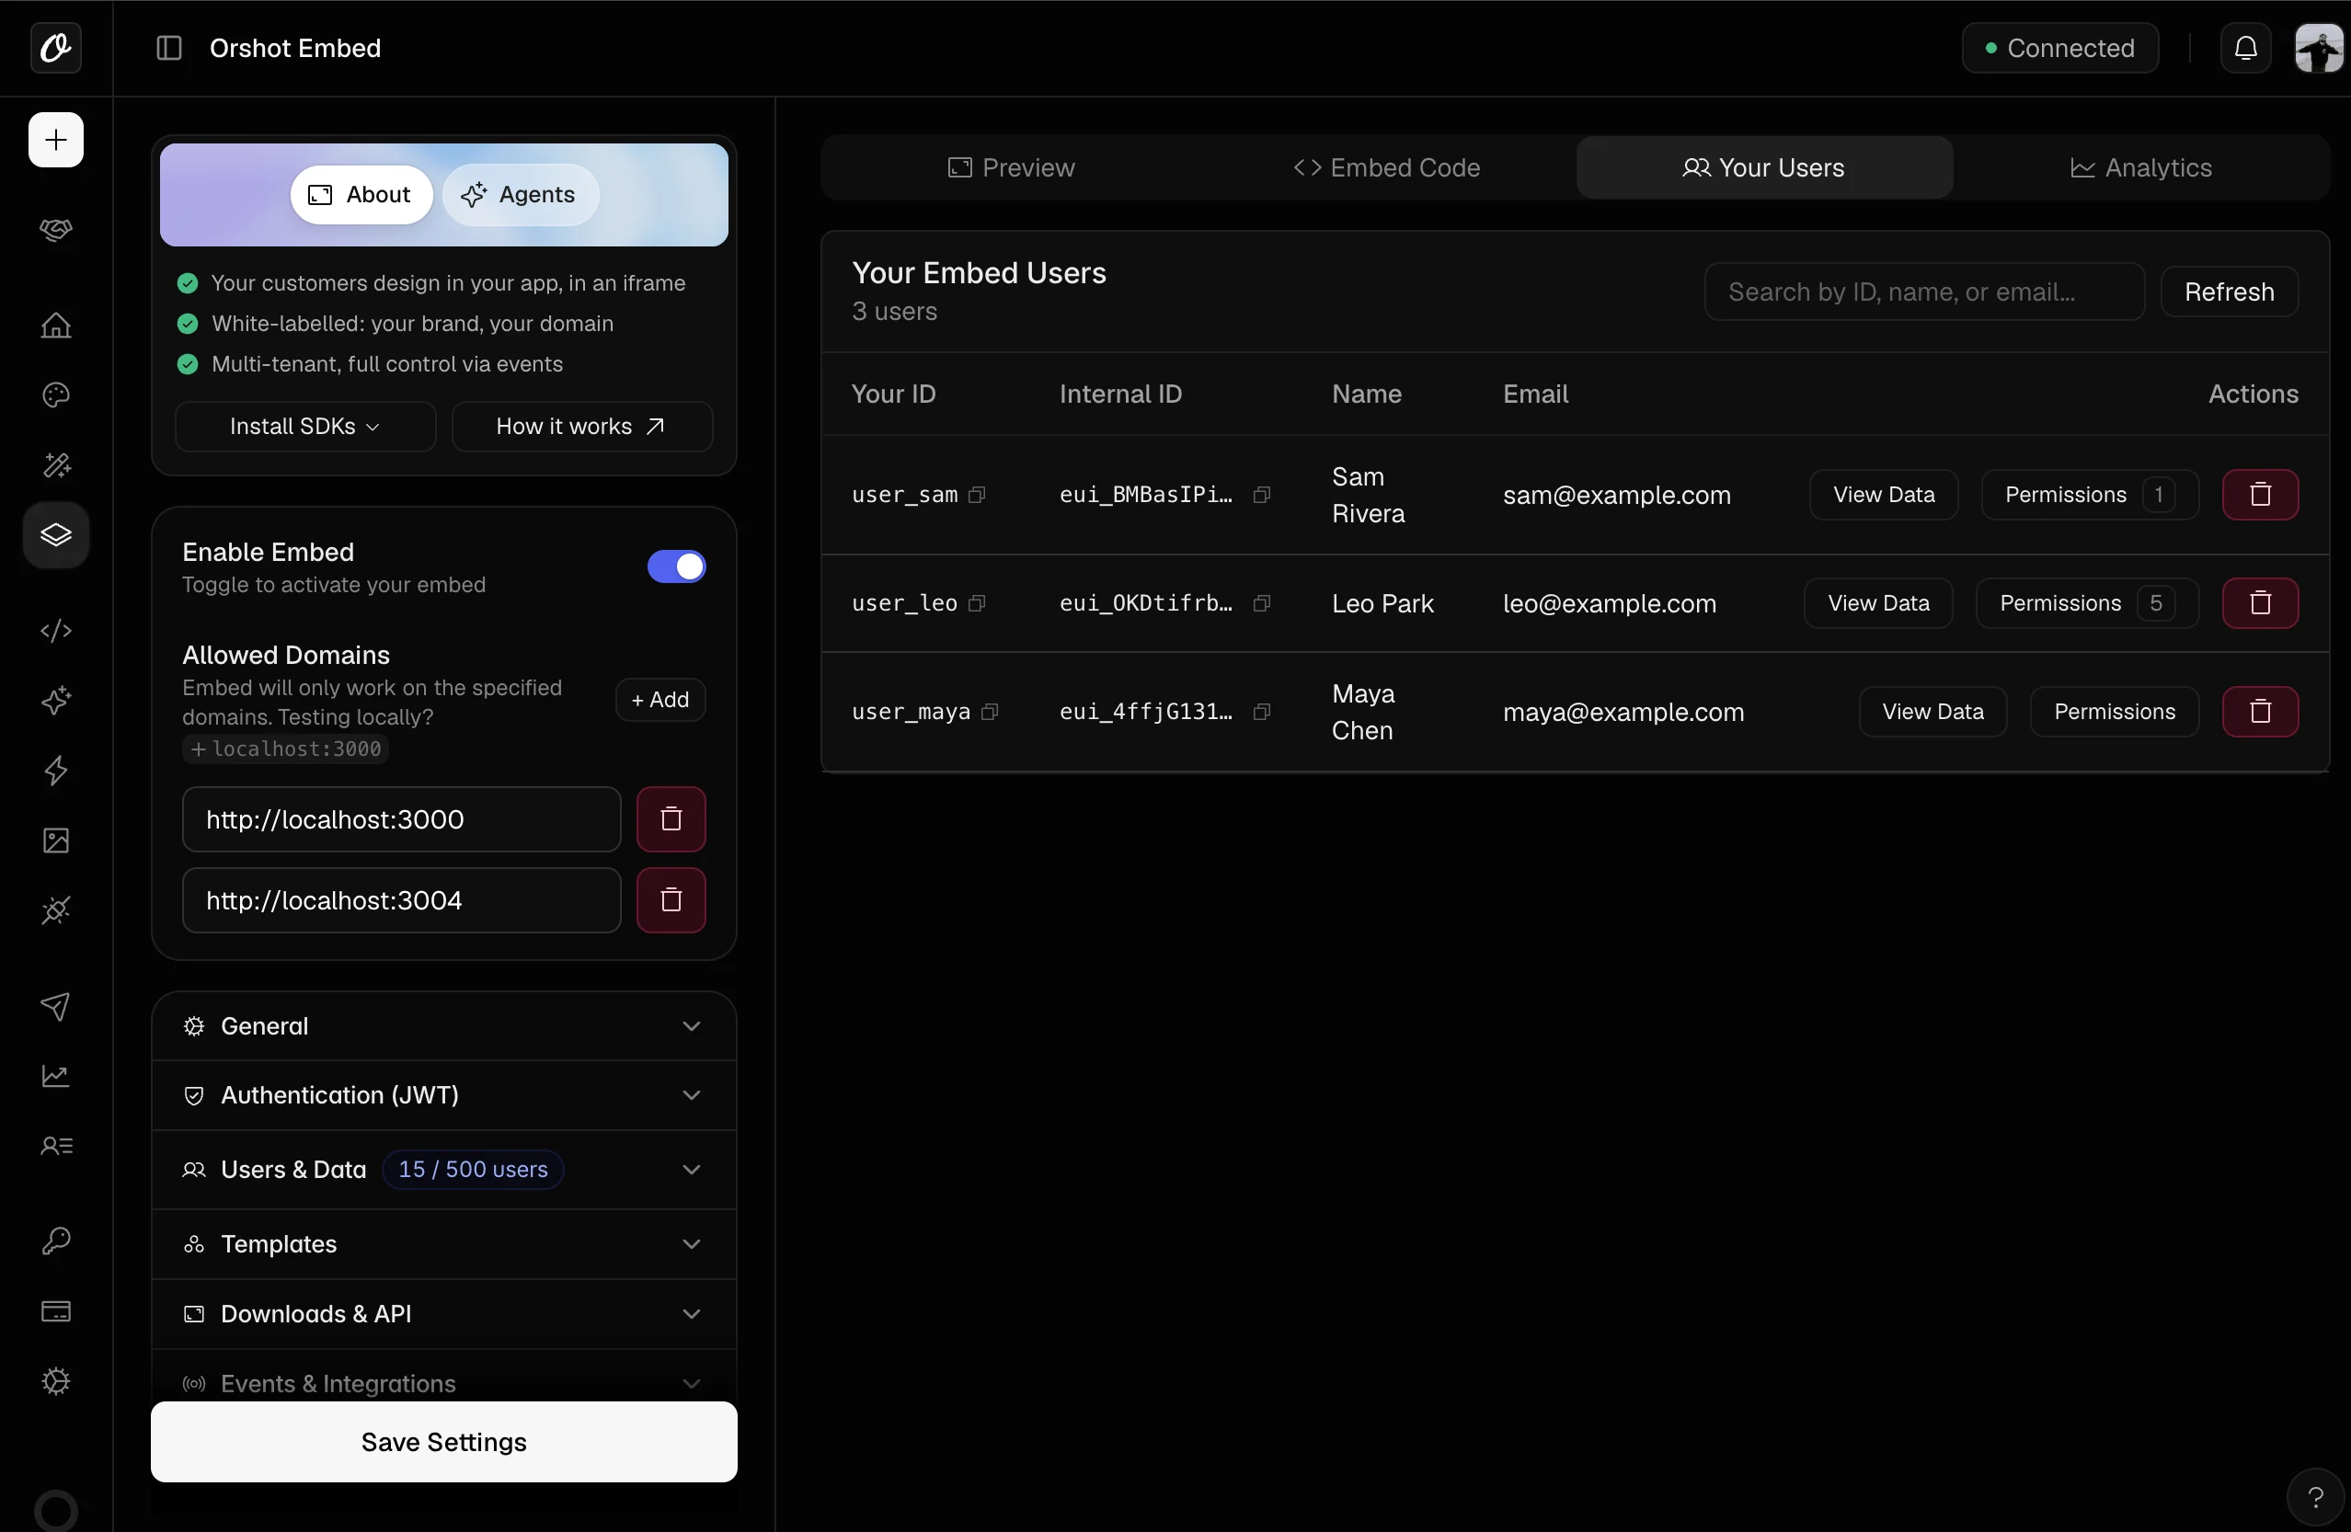Open the notifications bell

coord(2245,48)
